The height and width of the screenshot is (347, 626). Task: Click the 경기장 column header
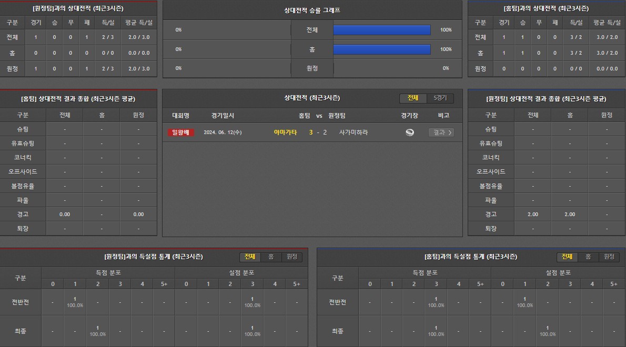409,116
